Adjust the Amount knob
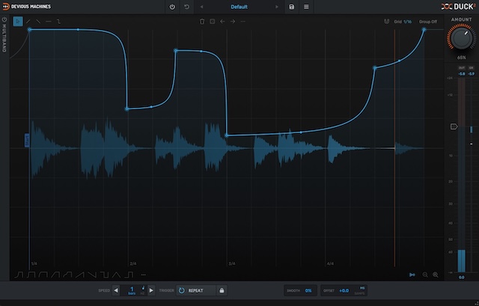This screenshot has width=479, height=306. pos(461,36)
